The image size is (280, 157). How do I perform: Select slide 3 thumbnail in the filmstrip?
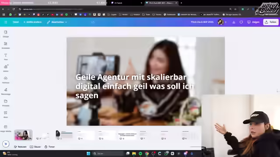pyautogui.click(x=64, y=136)
